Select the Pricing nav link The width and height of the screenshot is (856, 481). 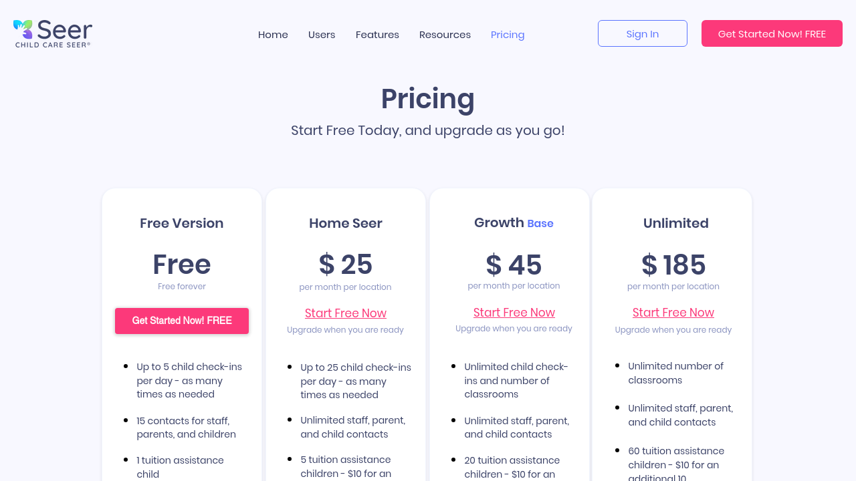pyautogui.click(x=508, y=35)
